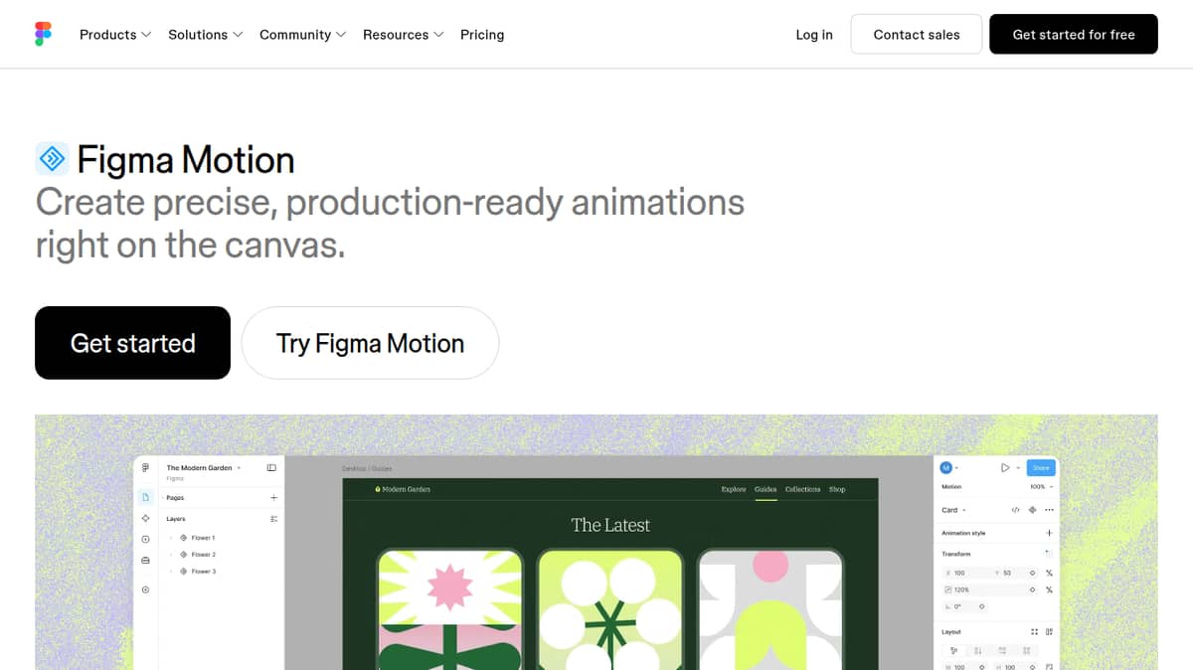The width and height of the screenshot is (1193, 670).
Task: Click the Flower 1 layer component icon
Action: pyautogui.click(x=184, y=538)
